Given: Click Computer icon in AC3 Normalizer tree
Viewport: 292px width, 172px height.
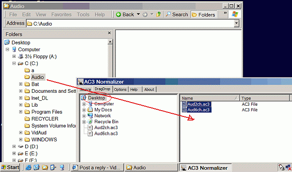Looking at the screenshot, I should pyautogui.click(x=90, y=104).
